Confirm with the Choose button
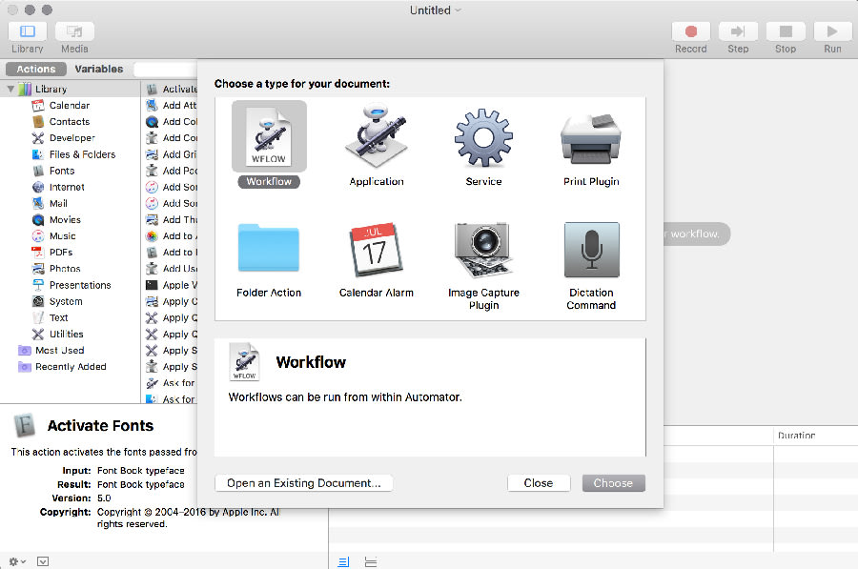858x569 pixels. coord(613,483)
